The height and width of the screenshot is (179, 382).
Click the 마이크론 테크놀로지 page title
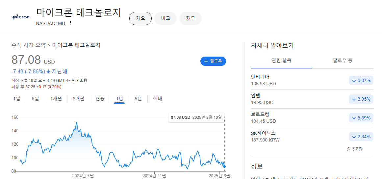point(79,13)
